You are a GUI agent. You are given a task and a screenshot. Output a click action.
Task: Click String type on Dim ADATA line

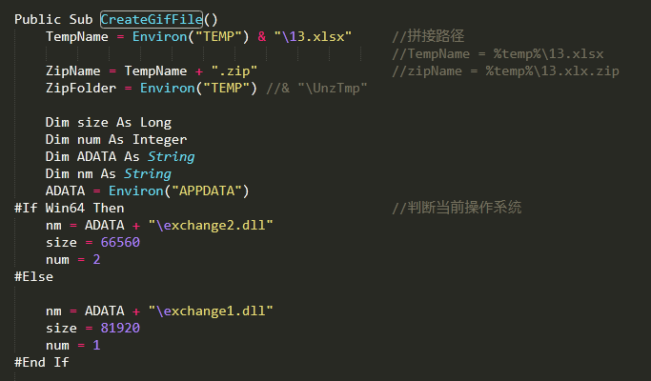tap(171, 156)
